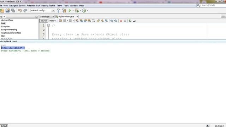Click the Open Project icon
226x127 pixels.
7,11
